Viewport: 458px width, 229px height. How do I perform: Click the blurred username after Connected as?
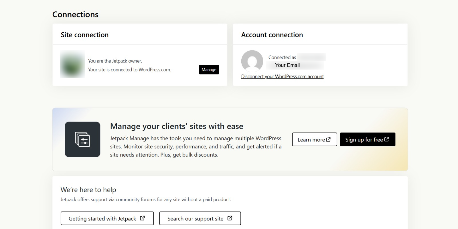311,57
